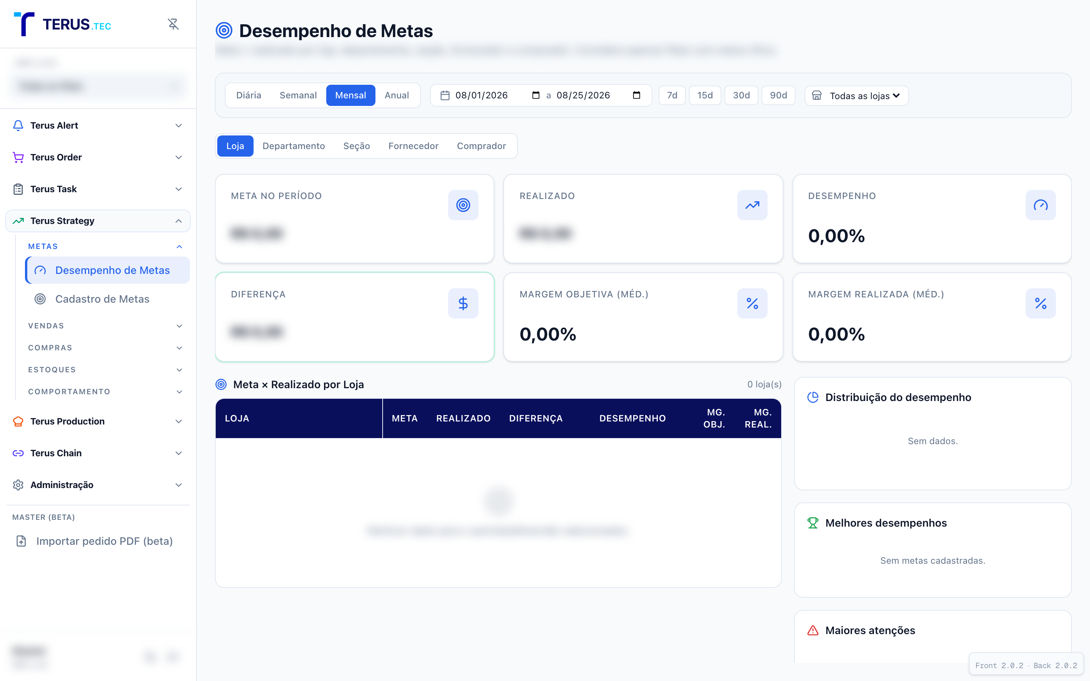
Task: Click the 7d quick range button
Action: click(672, 95)
